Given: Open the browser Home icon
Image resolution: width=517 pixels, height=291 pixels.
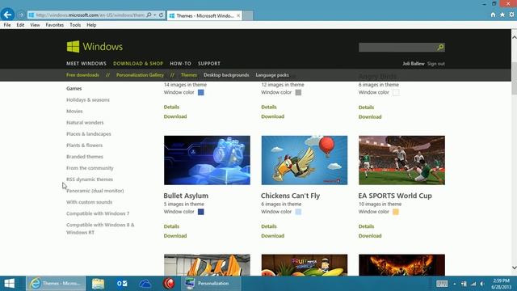Looking at the screenshot, I should [493, 15].
